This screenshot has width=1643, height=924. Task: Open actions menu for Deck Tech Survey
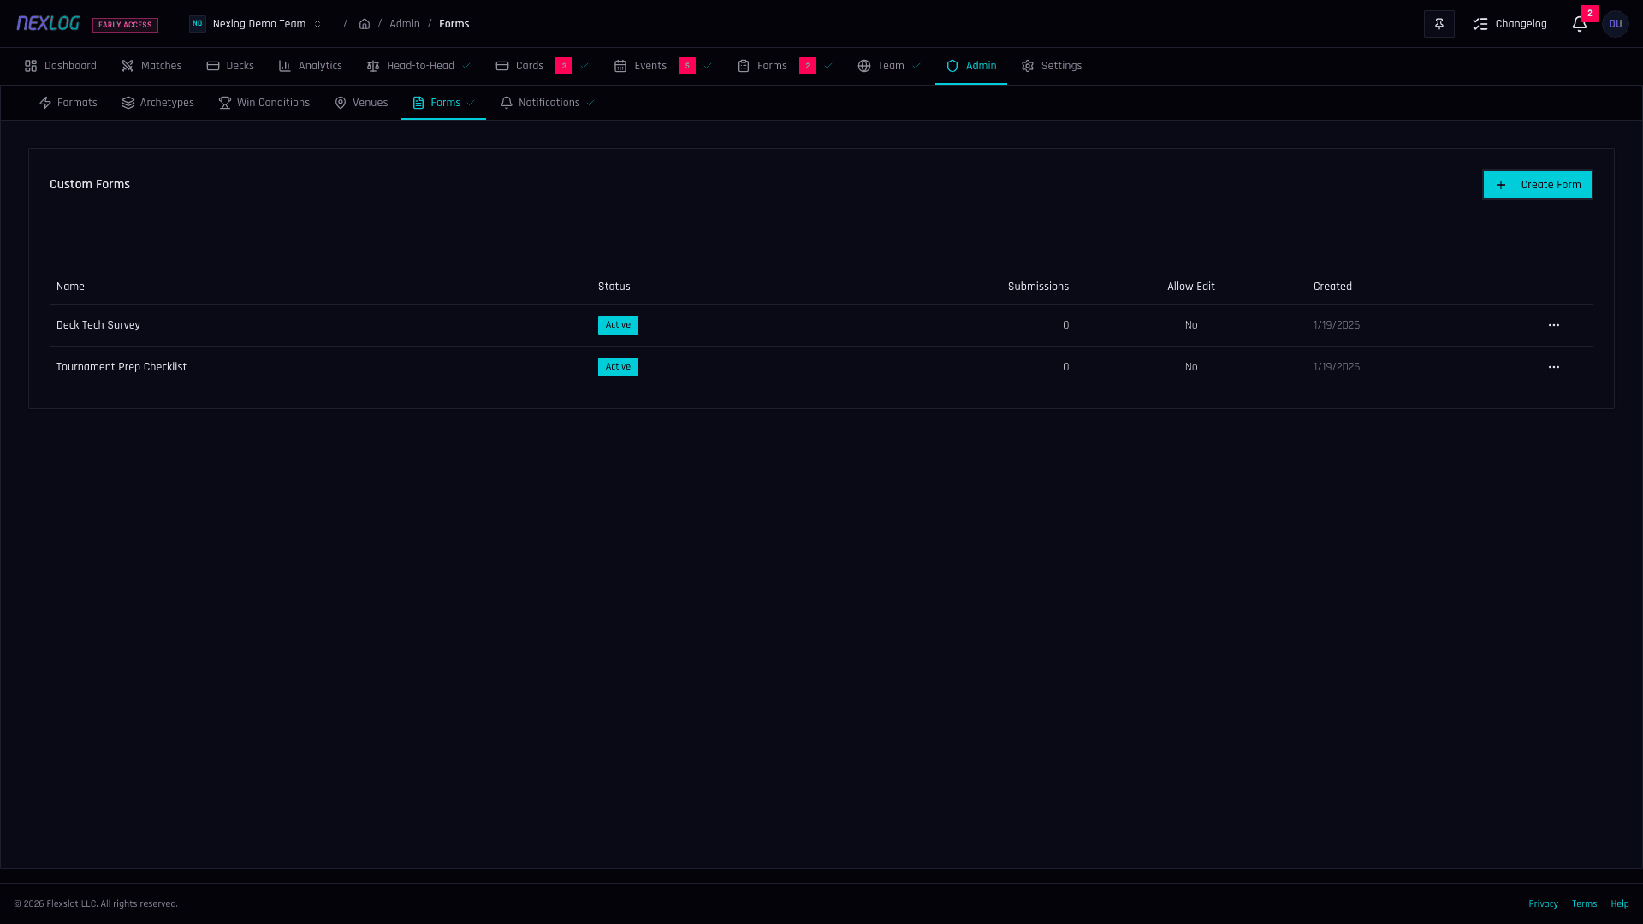1554,325
